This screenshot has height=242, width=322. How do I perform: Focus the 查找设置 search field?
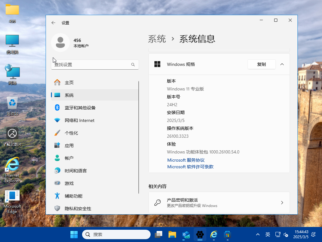95,65
